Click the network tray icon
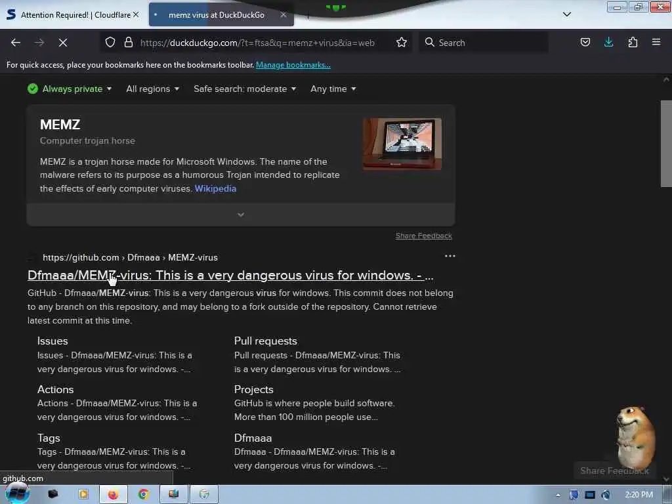Viewport: 672px width, 504px height. click(x=590, y=495)
